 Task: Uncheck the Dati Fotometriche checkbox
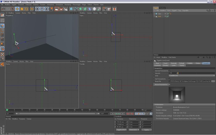(169, 79)
